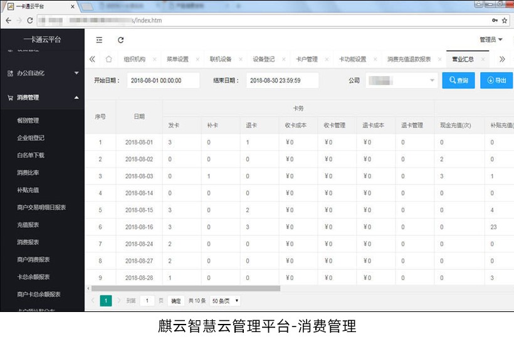Open the 公司 company dropdown
514x339 pixels.
401,80
